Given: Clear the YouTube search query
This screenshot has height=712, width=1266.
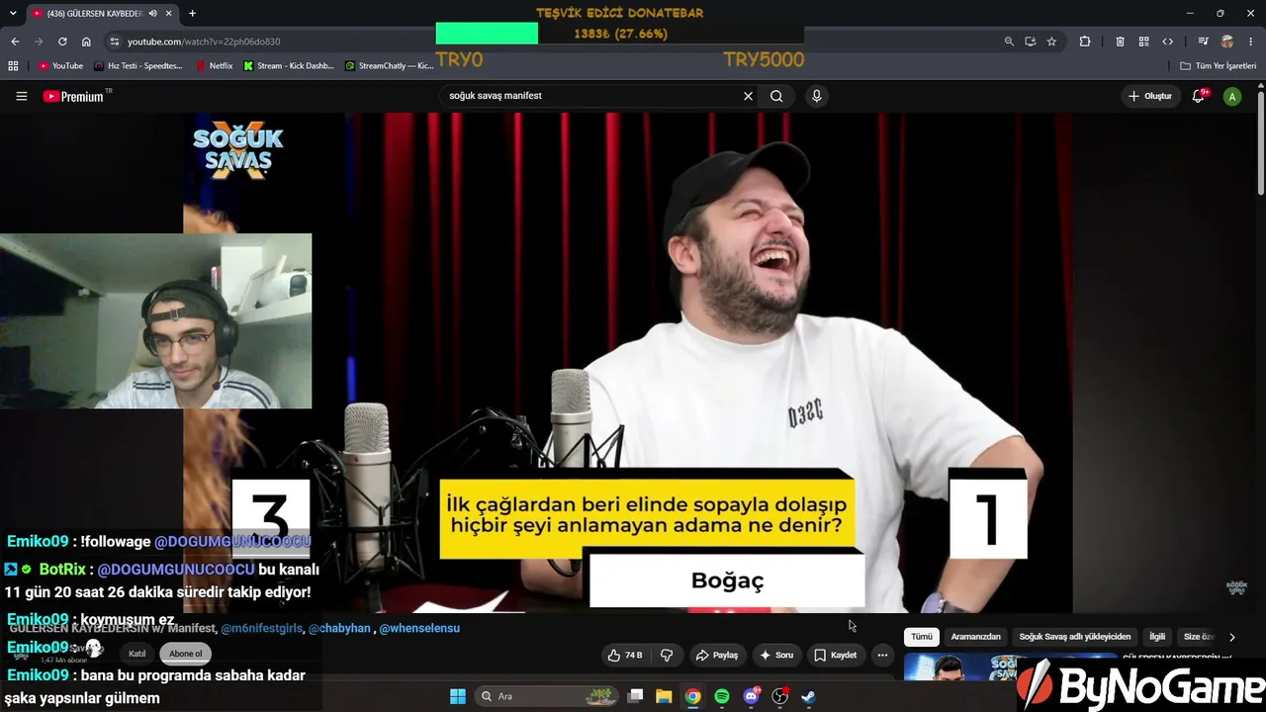Looking at the screenshot, I should [x=748, y=96].
